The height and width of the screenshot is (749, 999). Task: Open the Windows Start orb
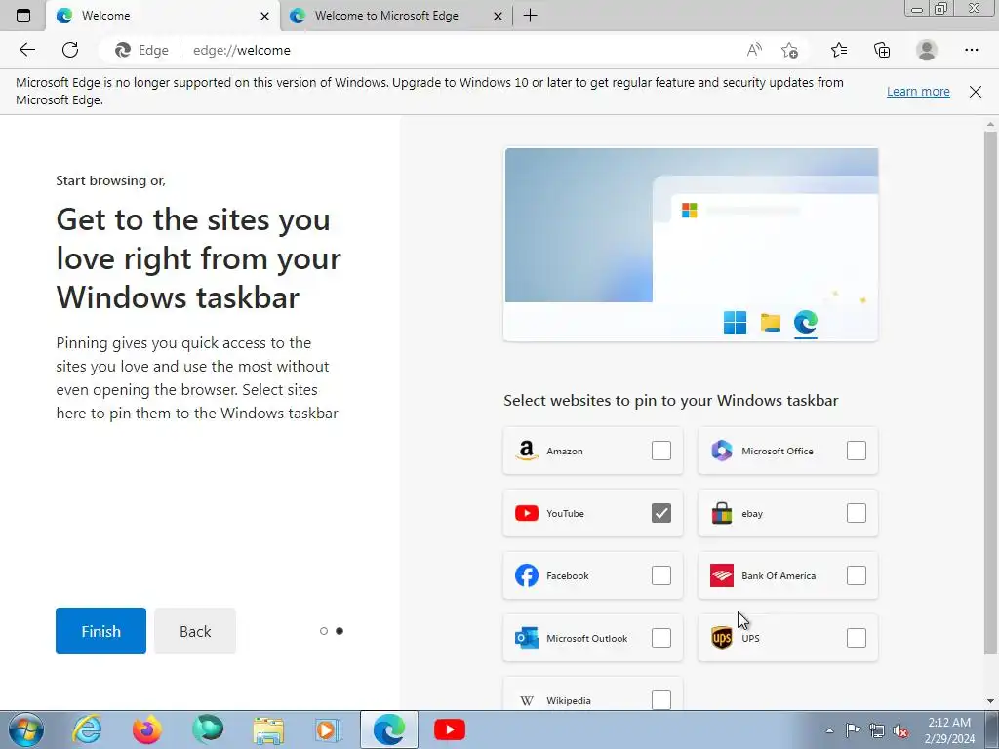click(x=25, y=729)
